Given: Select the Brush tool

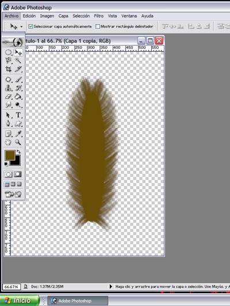Looking at the screenshot, I should click(18, 80).
